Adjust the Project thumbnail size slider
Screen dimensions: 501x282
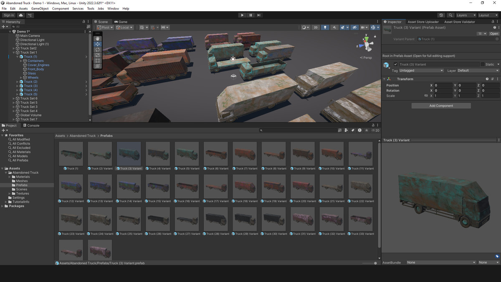point(369,263)
